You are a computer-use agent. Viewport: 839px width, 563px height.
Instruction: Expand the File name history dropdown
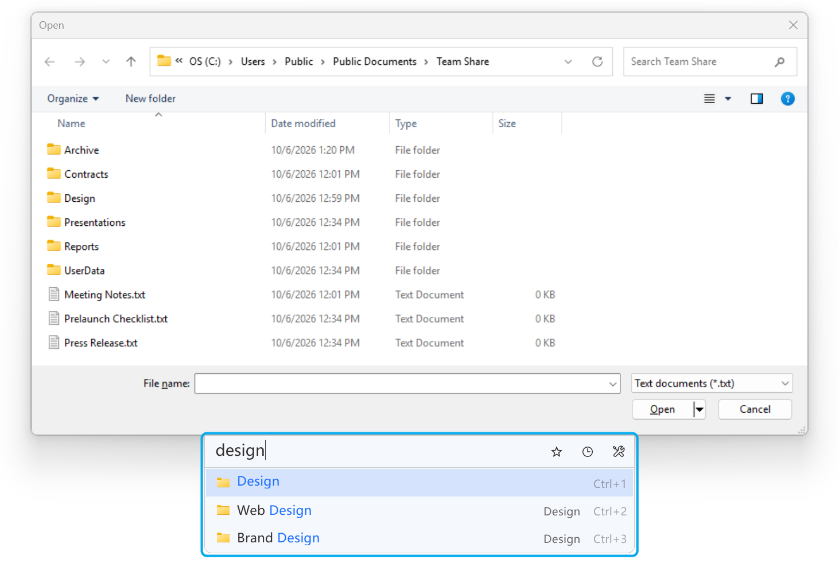click(613, 384)
